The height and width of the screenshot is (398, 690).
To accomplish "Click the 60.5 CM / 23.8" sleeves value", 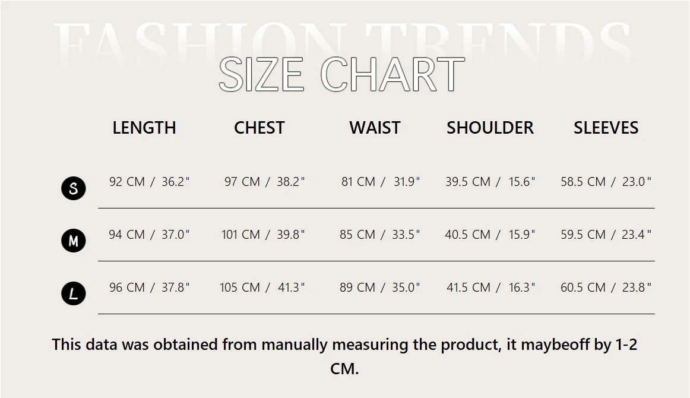I will 606,288.
